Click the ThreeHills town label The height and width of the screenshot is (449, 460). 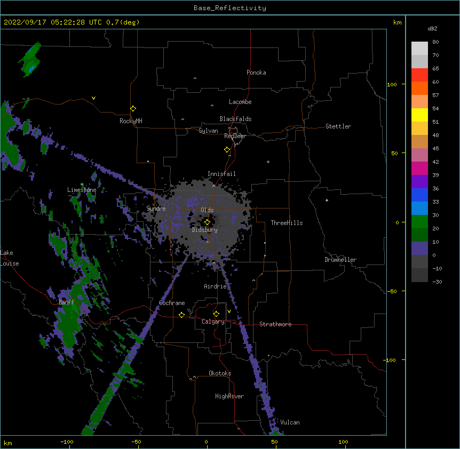point(287,223)
